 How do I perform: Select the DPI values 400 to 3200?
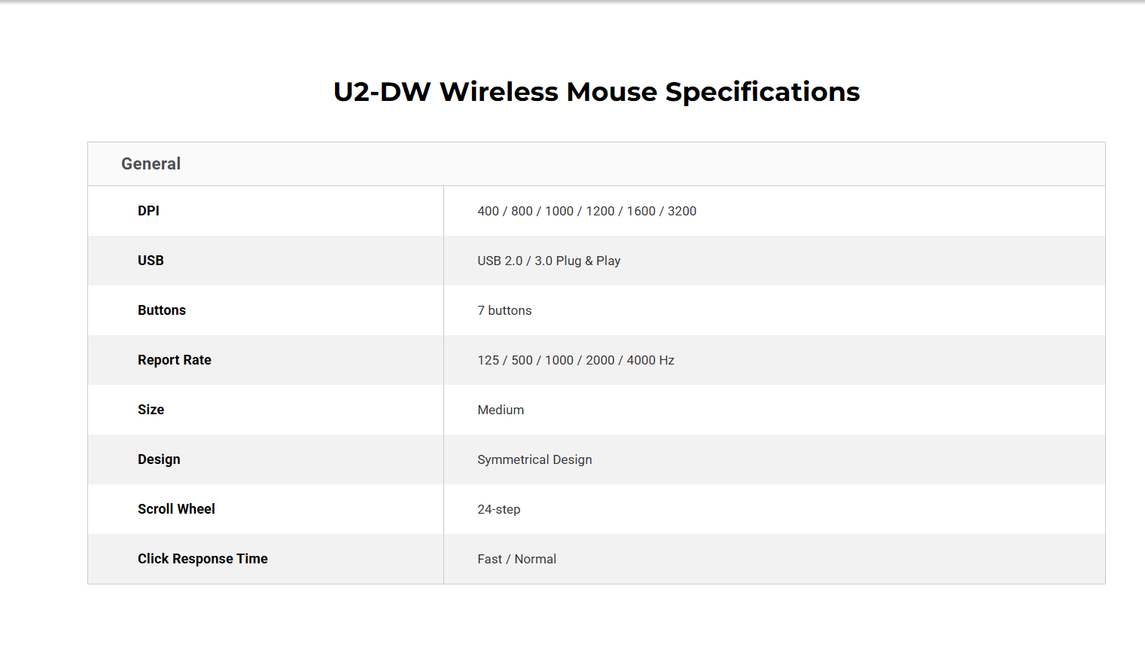587,211
